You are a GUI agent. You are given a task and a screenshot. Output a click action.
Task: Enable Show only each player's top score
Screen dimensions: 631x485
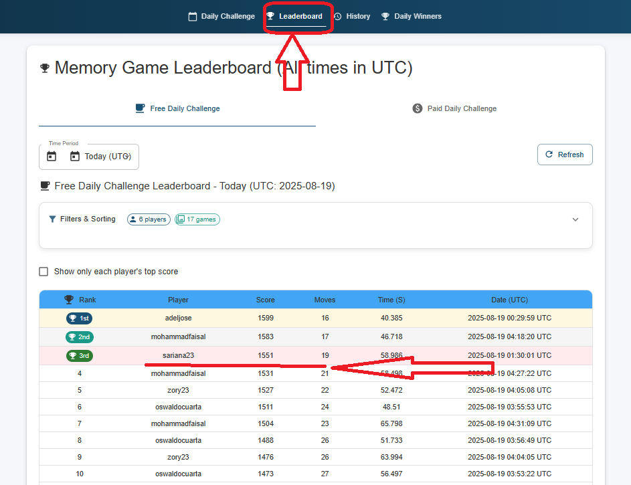[43, 272]
